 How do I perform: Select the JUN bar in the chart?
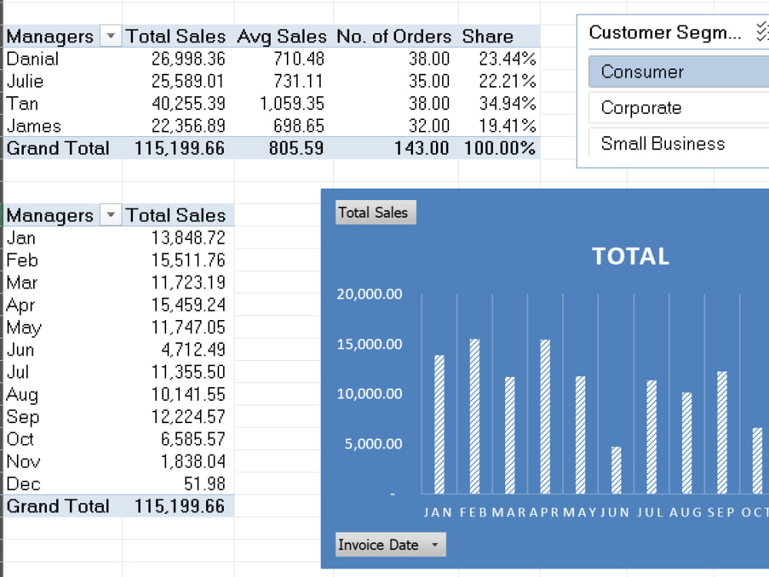point(616,470)
